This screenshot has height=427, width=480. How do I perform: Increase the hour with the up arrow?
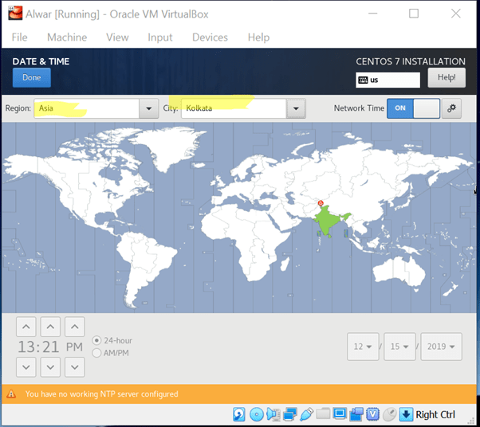pos(26,327)
